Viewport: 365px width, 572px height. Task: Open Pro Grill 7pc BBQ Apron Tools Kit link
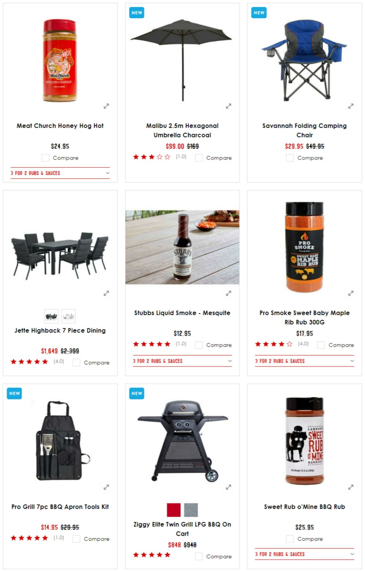[x=60, y=507]
